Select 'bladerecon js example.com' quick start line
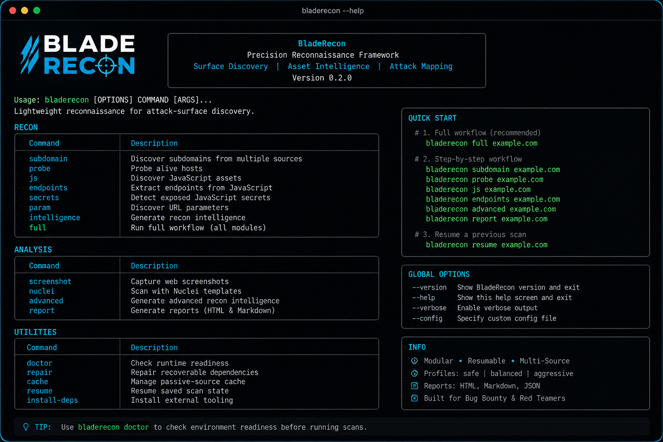This screenshot has height=442, width=663. click(x=478, y=189)
